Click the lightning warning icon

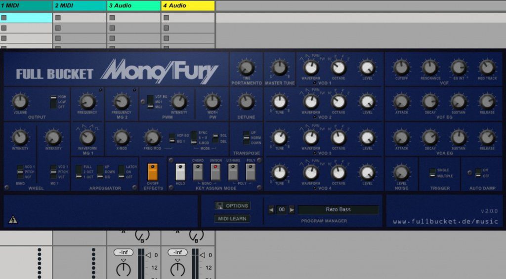coord(13,220)
